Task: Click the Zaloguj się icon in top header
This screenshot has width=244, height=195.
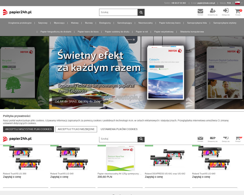Action: click(226, 12)
